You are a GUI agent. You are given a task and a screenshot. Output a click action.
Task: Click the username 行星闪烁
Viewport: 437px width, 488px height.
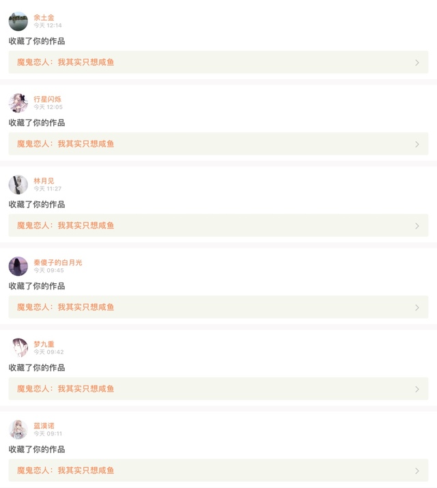click(47, 99)
